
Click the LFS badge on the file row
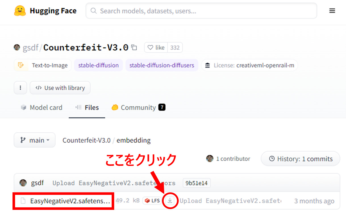click(152, 200)
